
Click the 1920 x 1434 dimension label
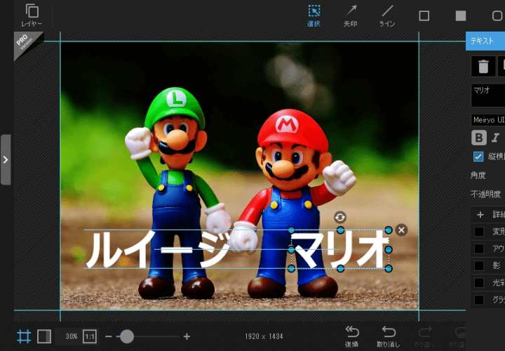[x=264, y=336]
